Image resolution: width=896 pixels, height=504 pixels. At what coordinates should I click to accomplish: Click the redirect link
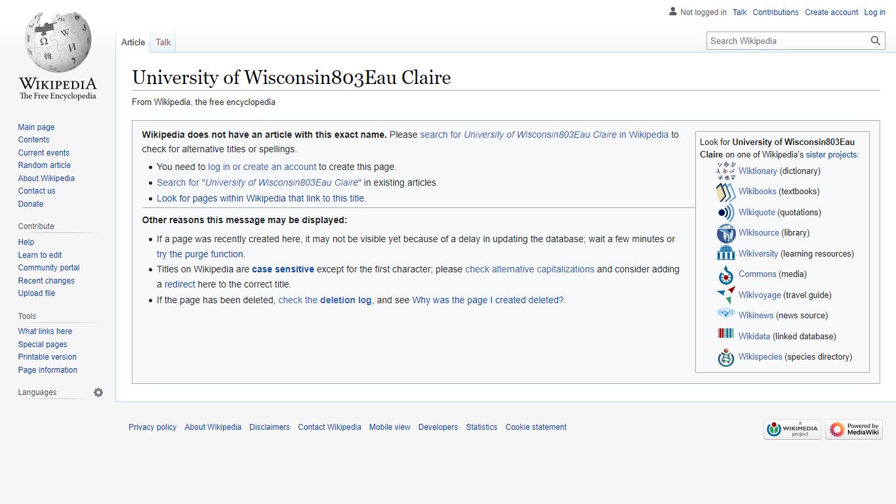[x=180, y=284]
